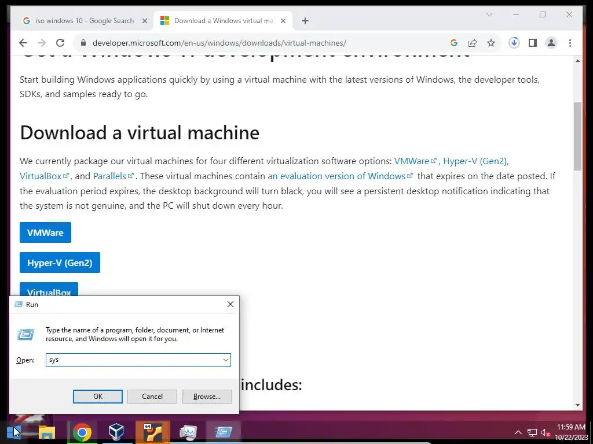
Task: Confirm the Run dialog with OK
Action: click(x=97, y=397)
